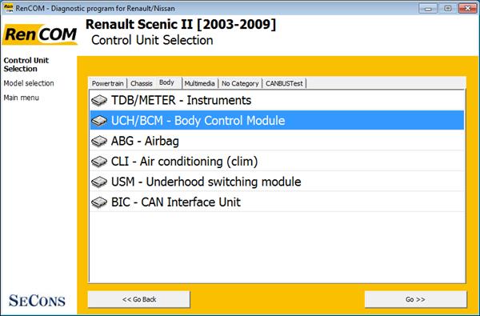Click the control unit icon beside ABG - Airbag
The height and width of the screenshot is (316, 480).
click(x=99, y=141)
